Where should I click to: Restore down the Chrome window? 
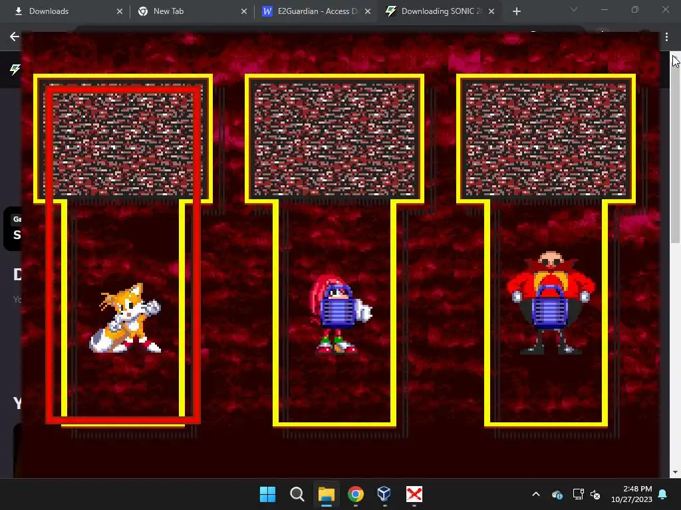pos(635,9)
